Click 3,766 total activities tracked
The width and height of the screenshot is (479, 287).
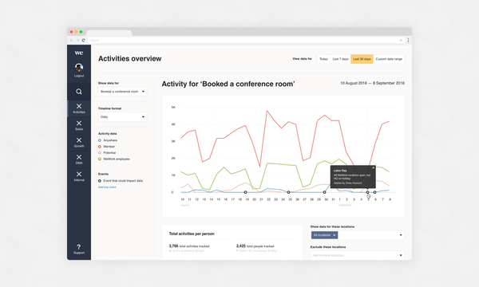(189, 246)
